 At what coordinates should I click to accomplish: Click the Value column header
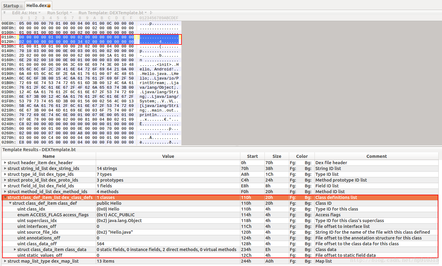point(168,156)
